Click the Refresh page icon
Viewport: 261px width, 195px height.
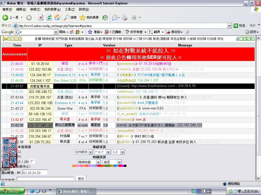pyautogui.click(x=49, y=18)
